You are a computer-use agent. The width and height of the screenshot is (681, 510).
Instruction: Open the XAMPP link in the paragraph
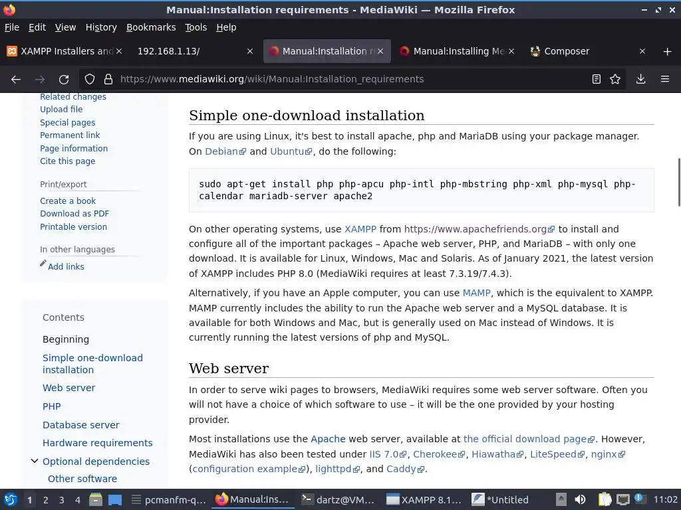coord(360,229)
